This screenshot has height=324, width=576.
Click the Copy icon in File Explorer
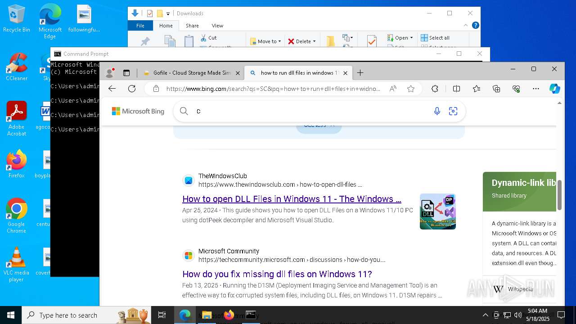170,40
